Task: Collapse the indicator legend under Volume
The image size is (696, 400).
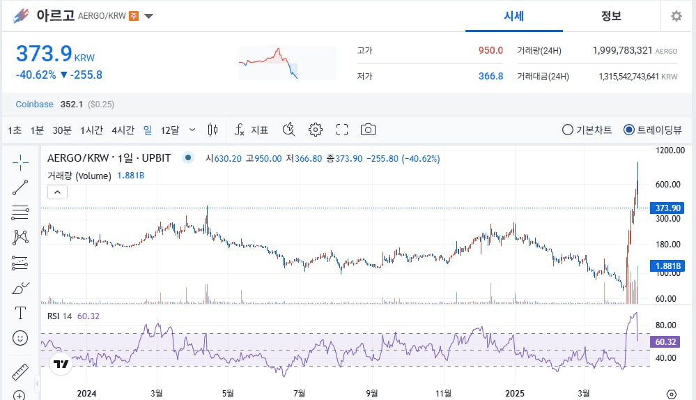Action: click(57, 192)
